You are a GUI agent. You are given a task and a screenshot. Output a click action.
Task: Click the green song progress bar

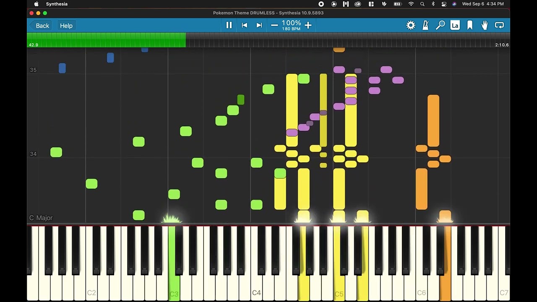point(107,40)
